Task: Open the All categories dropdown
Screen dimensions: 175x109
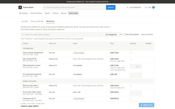Action: click(113, 35)
